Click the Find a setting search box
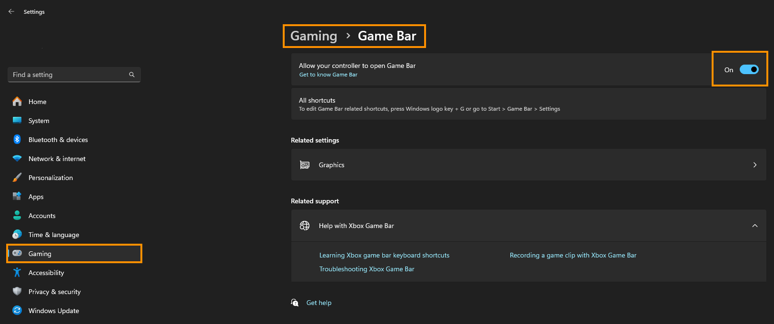This screenshot has height=324, width=774. pos(74,75)
